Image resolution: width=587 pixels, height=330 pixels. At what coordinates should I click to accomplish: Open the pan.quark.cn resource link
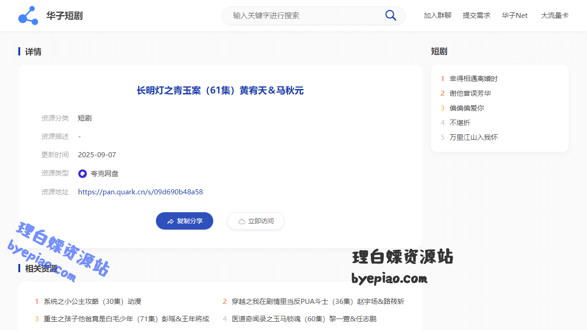point(140,192)
